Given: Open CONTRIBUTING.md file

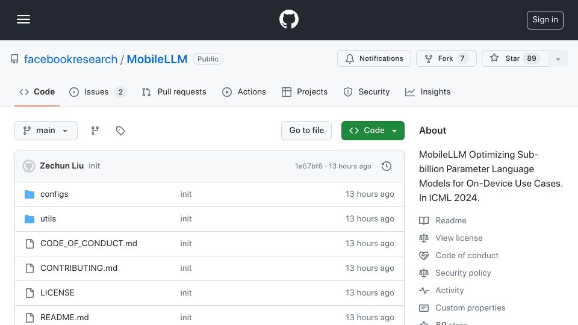Looking at the screenshot, I should point(79,268).
